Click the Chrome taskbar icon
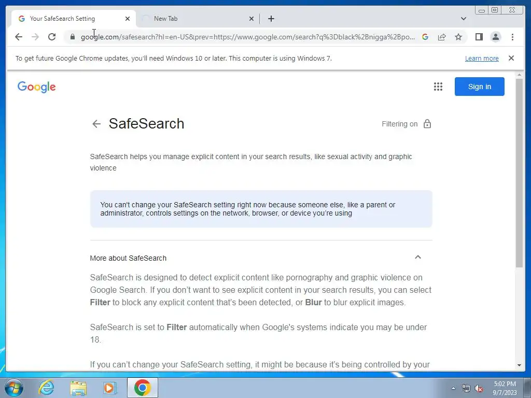Viewport: 531px width, 398px height. click(142, 388)
